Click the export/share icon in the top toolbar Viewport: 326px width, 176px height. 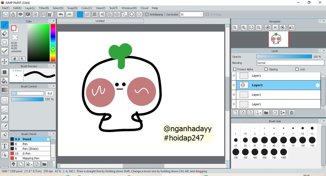13,14
